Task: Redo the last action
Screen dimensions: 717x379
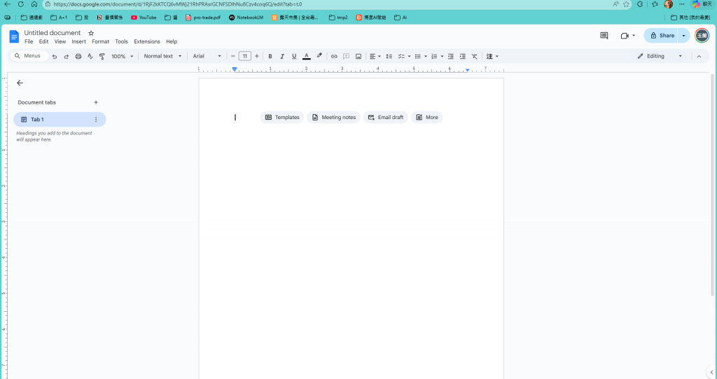Action: (67, 56)
